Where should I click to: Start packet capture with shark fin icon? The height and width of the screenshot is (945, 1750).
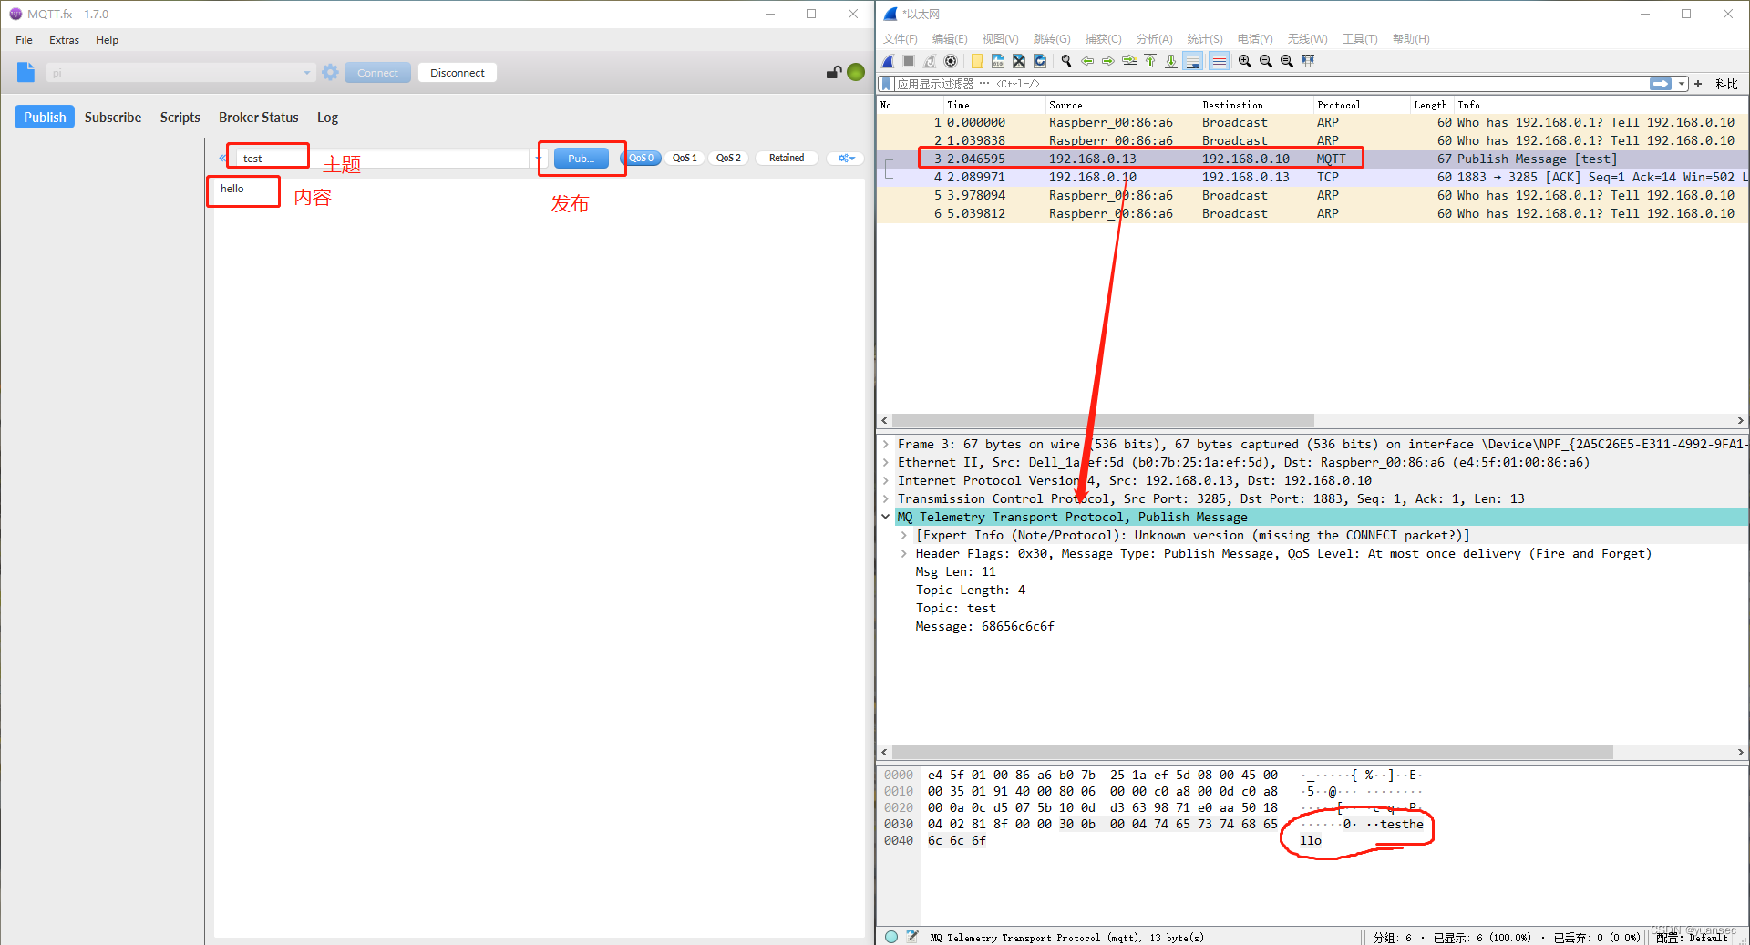(x=889, y=61)
